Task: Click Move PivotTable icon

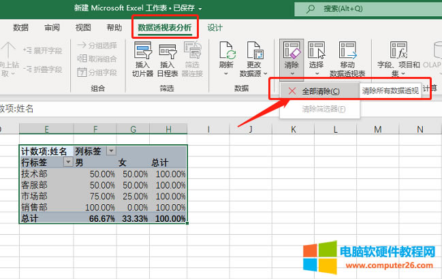Action: click(x=347, y=52)
